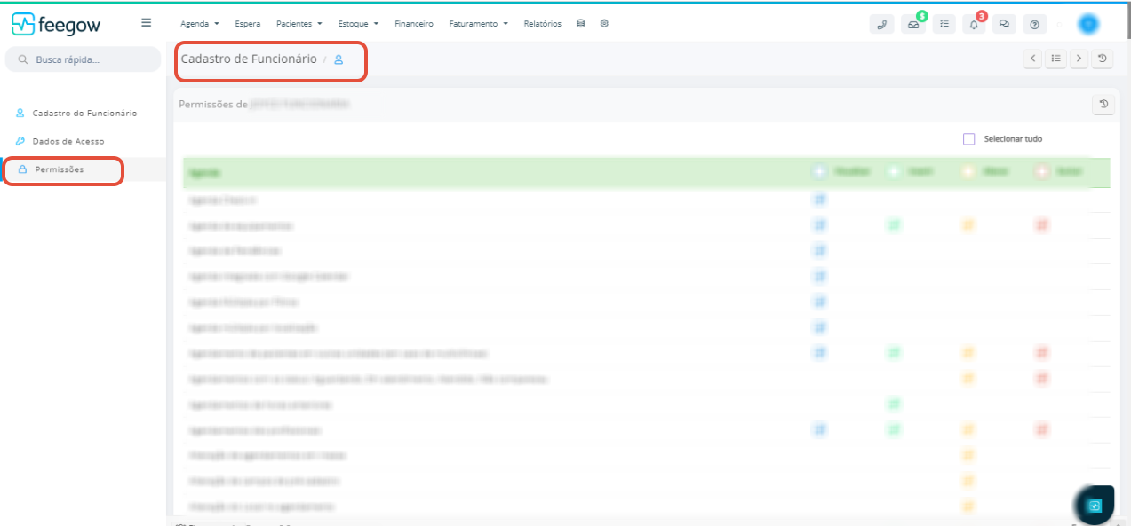Screen dimensions: 1131x526
Task: Open the chat messages icon
Action: pyautogui.click(x=1004, y=25)
